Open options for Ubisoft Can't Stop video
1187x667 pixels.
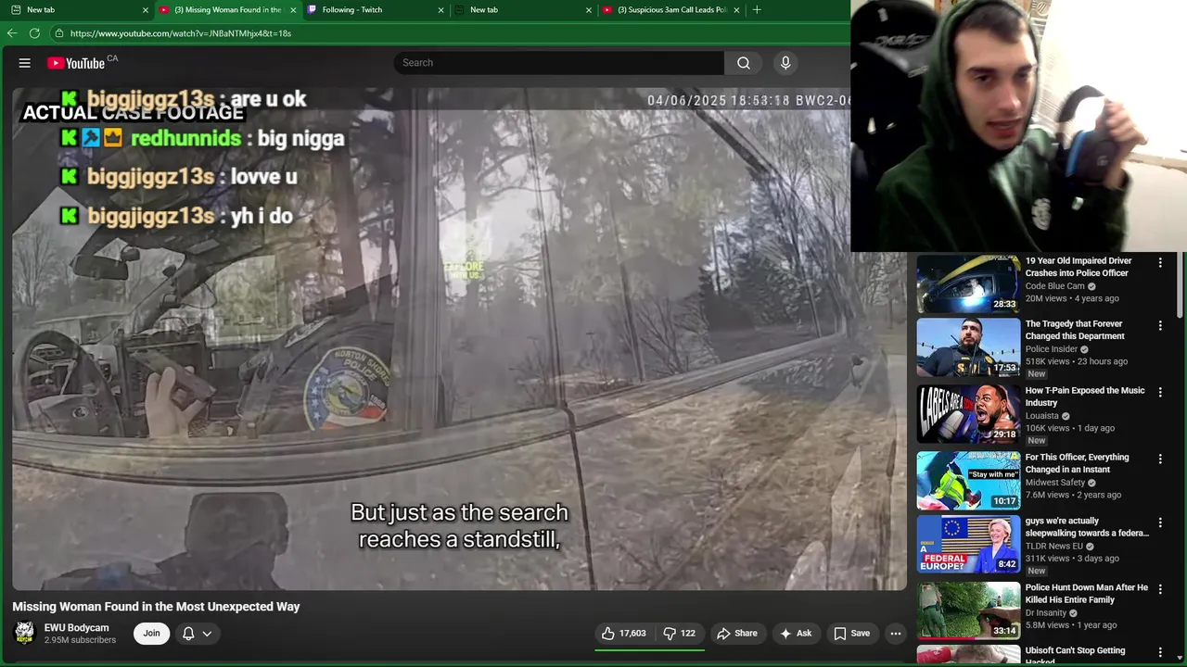pos(1160,652)
